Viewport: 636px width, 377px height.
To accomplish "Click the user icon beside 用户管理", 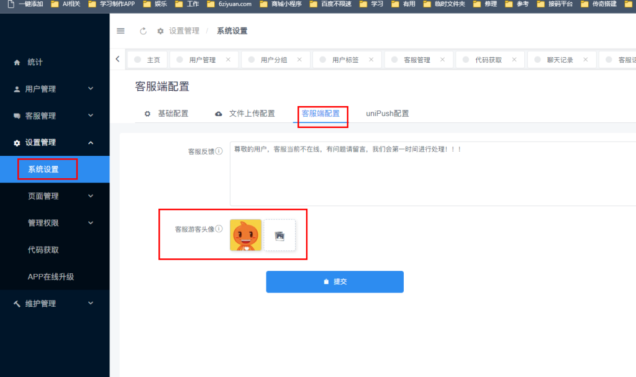I will [16, 88].
